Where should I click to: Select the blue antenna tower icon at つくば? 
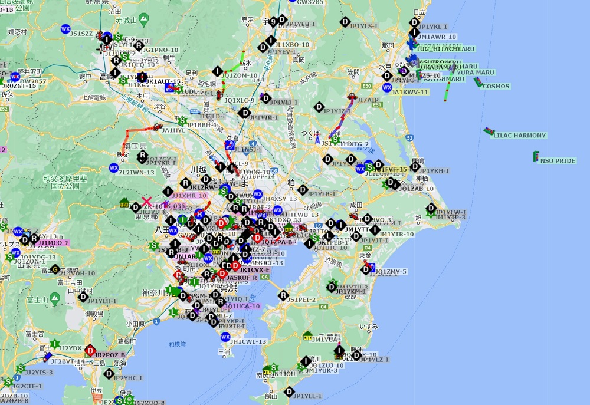(317, 139)
